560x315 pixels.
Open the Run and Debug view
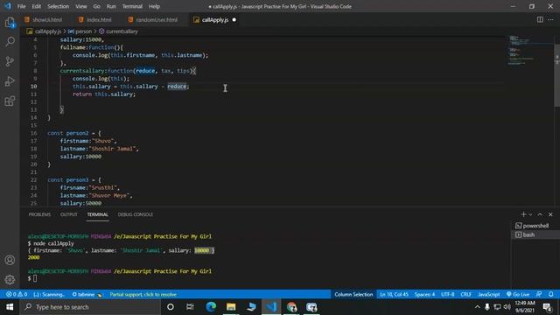pos(10,81)
